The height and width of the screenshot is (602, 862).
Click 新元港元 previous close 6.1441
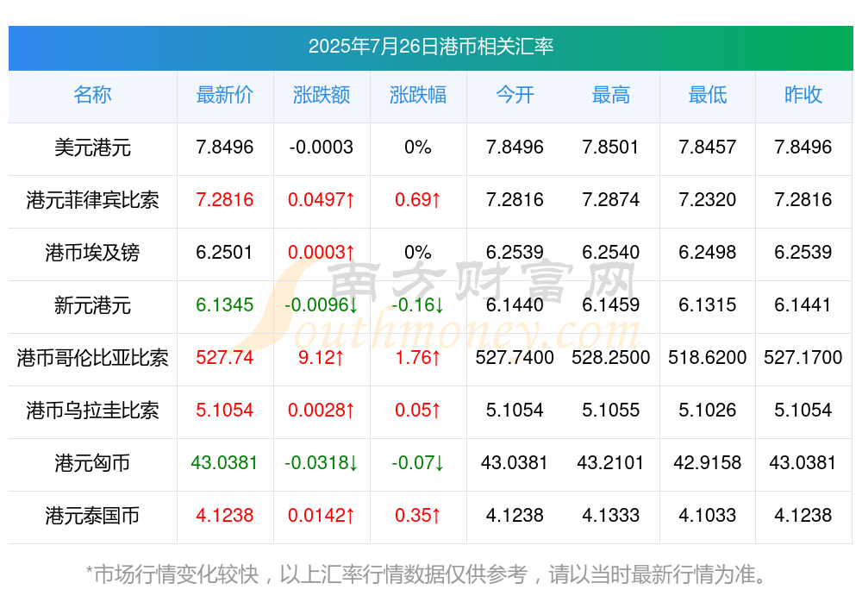(x=803, y=304)
